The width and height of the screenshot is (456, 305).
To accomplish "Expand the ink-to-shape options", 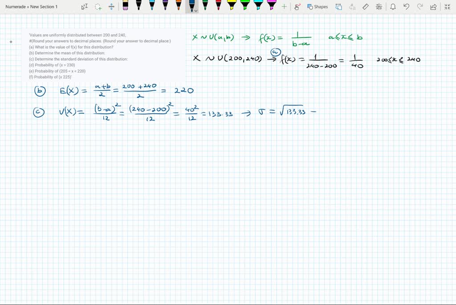I will tap(338, 7).
